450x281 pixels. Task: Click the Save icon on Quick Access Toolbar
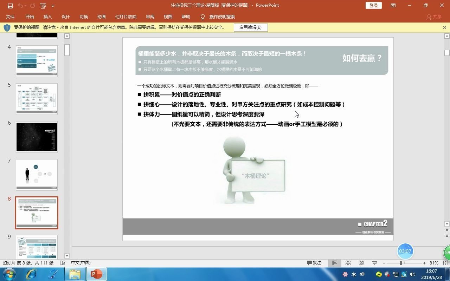10,6
